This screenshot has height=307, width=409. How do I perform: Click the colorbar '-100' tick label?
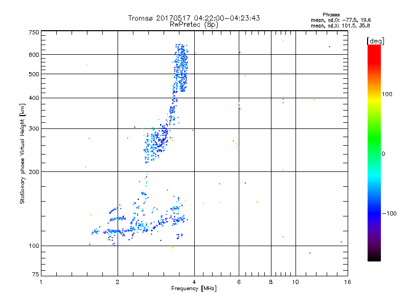[390, 213]
